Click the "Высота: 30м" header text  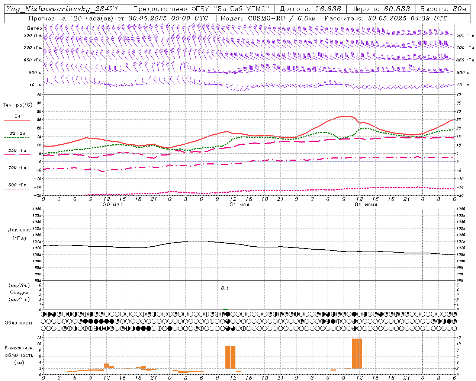coord(443,9)
